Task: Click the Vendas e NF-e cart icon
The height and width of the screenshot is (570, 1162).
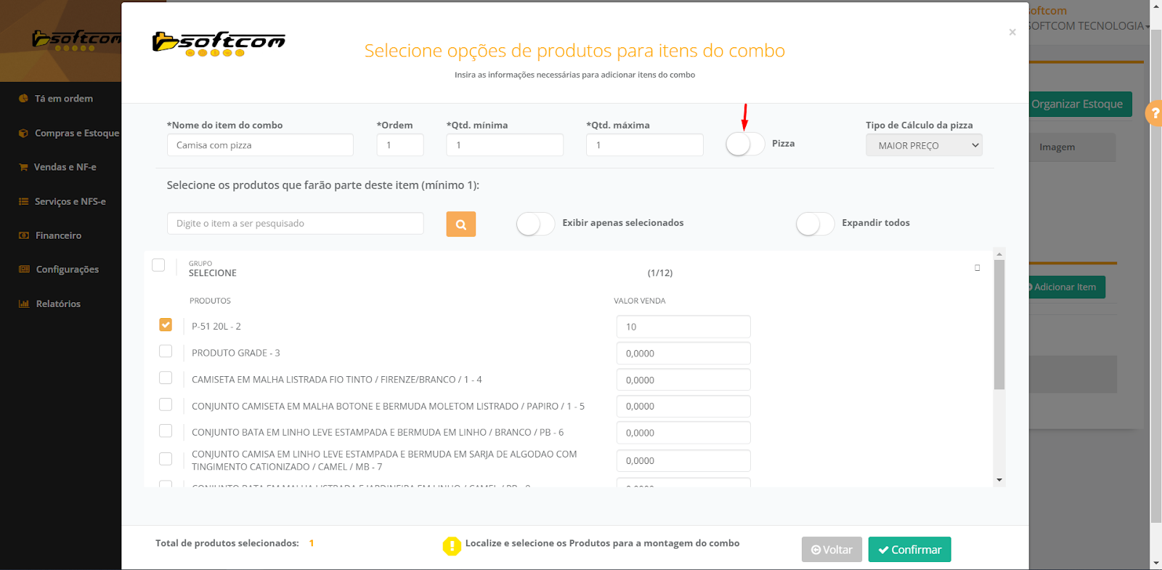Action: [x=23, y=167]
